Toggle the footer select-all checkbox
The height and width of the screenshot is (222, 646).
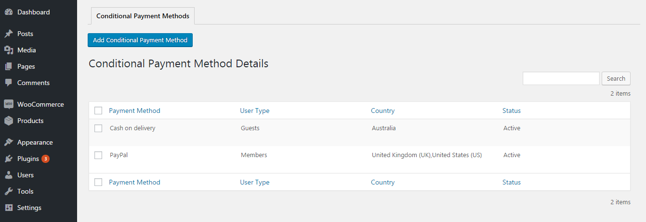click(x=98, y=182)
